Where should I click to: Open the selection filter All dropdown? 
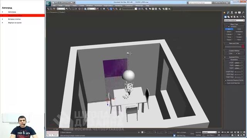coord(61,9)
